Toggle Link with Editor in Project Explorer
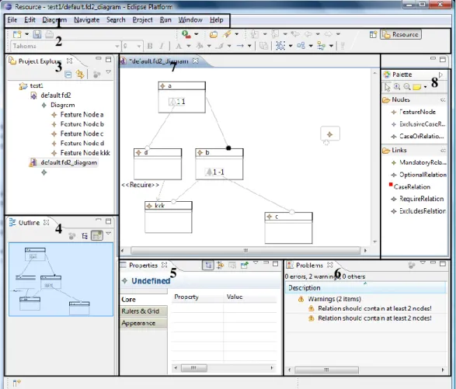This screenshot has width=456, height=389. 80,74
